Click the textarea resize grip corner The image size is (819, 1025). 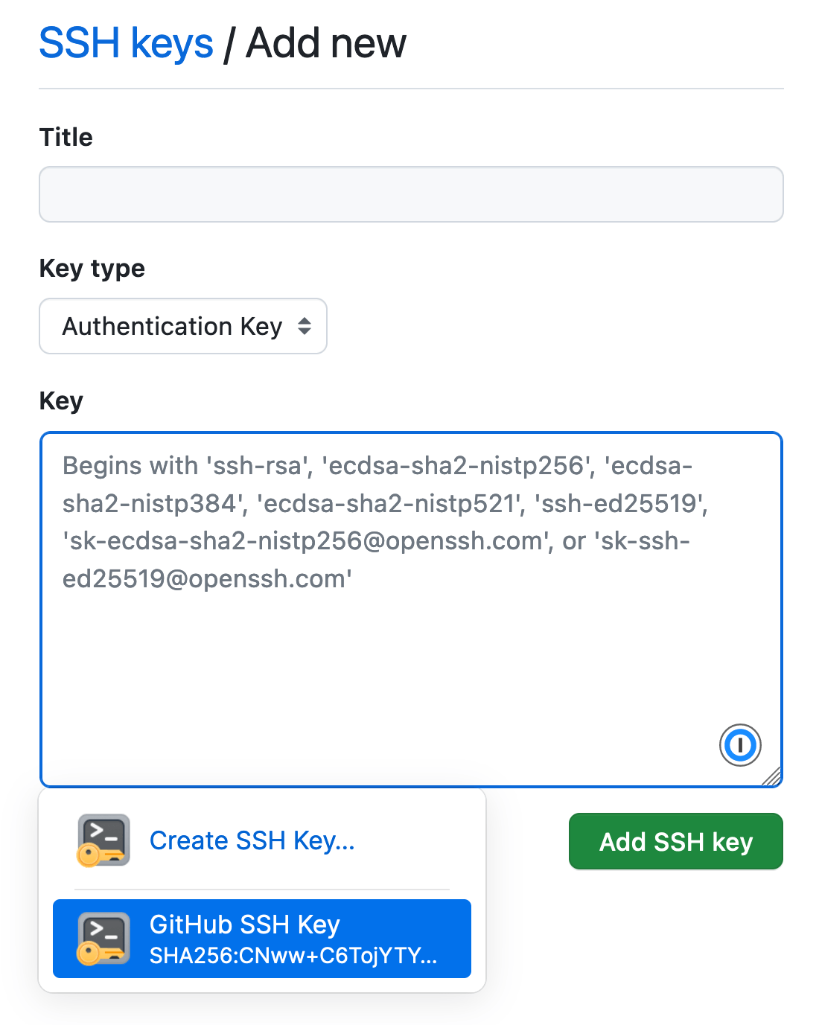click(x=772, y=776)
